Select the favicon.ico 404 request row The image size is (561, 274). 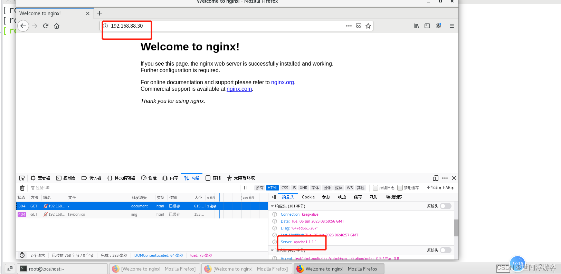pos(142,214)
